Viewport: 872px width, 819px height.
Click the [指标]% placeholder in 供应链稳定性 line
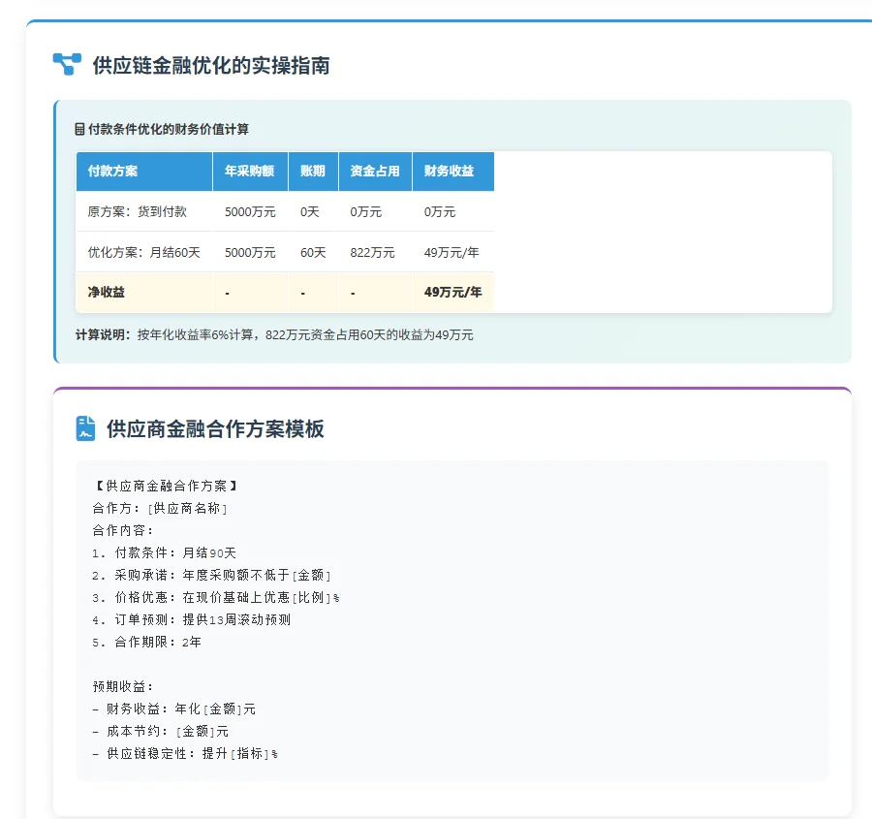pyautogui.click(x=252, y=753)
